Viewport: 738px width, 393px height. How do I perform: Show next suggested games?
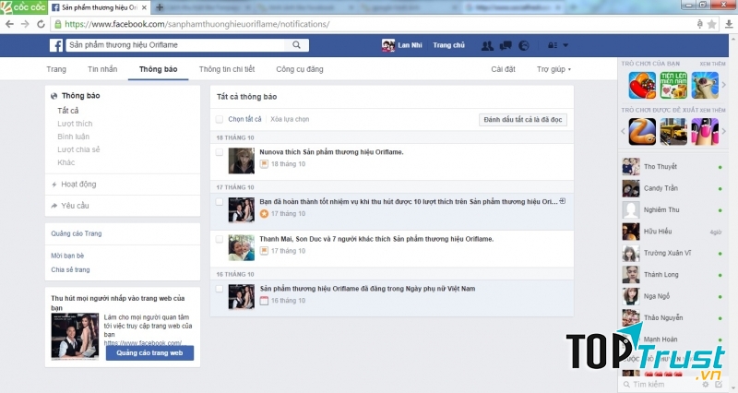724,131
